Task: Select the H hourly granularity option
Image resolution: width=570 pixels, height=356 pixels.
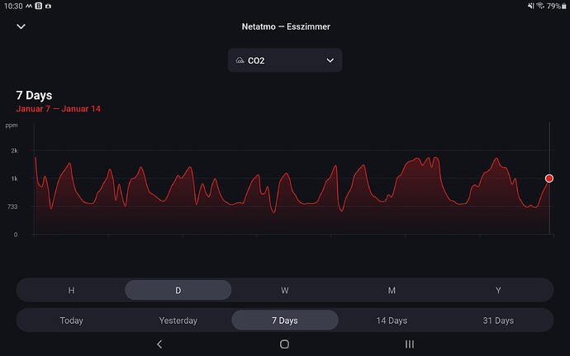Action: pyautogui.click(x=71, y=290)
